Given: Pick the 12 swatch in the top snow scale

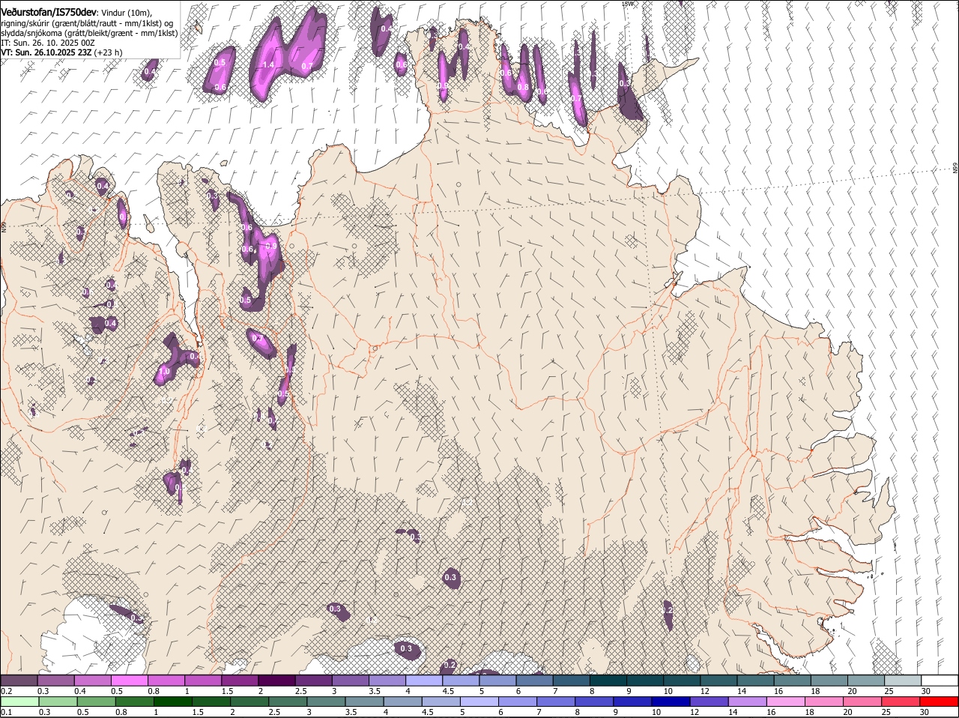Looking at the screenshot, I should tap(718, 680).
